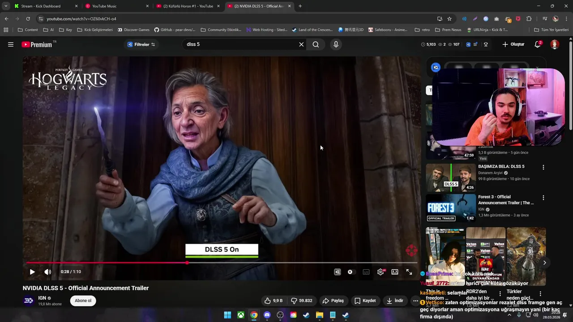Open Tüm Yer İşaretleri folder
The image size is (573, 322).
pos(552,30)
